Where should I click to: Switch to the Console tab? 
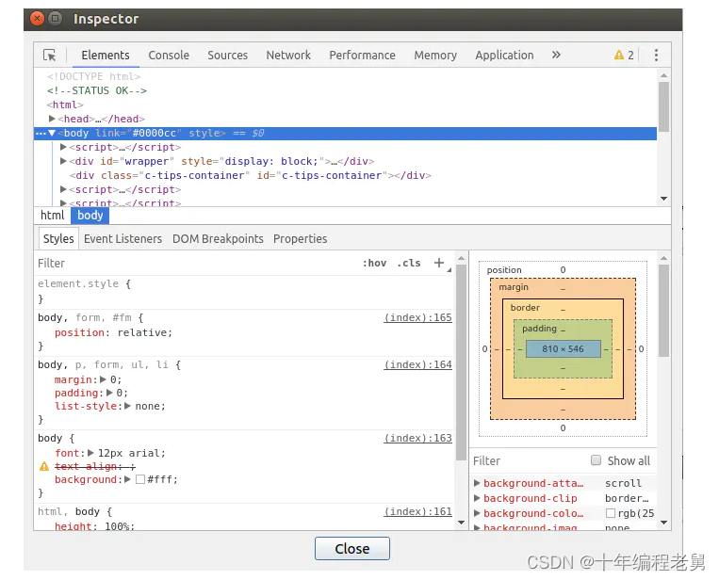pos(169,55)
